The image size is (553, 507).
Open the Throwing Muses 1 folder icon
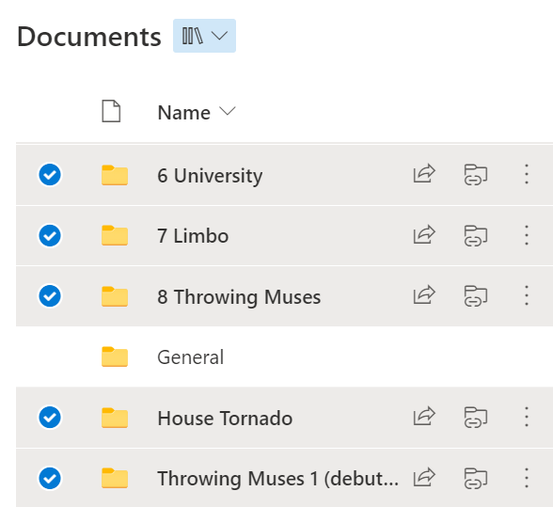115,478
